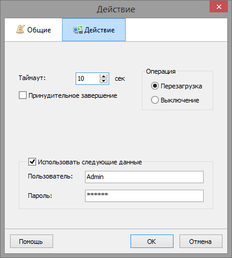Click the Пользователь field containing Admin
This screenshot has height=258, width=232.
click(144, 177)
